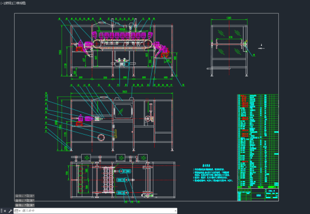Open the viewport controls label at top-left
This screenshot has width=310, height=214.
pos(13,3)
